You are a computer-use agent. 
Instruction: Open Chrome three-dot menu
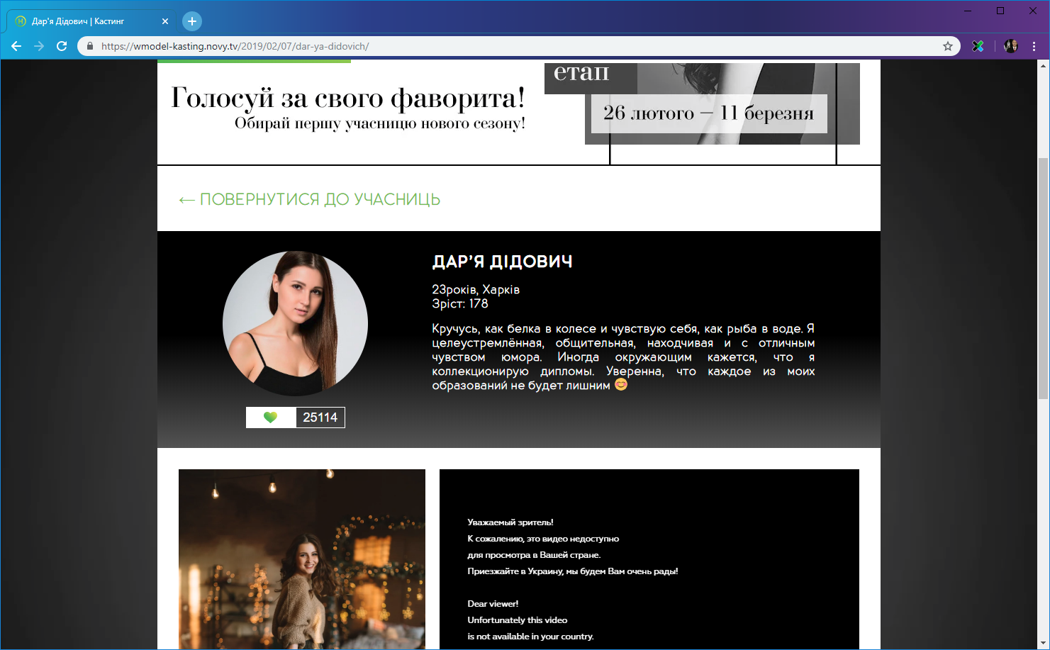tap(1034, 46)
